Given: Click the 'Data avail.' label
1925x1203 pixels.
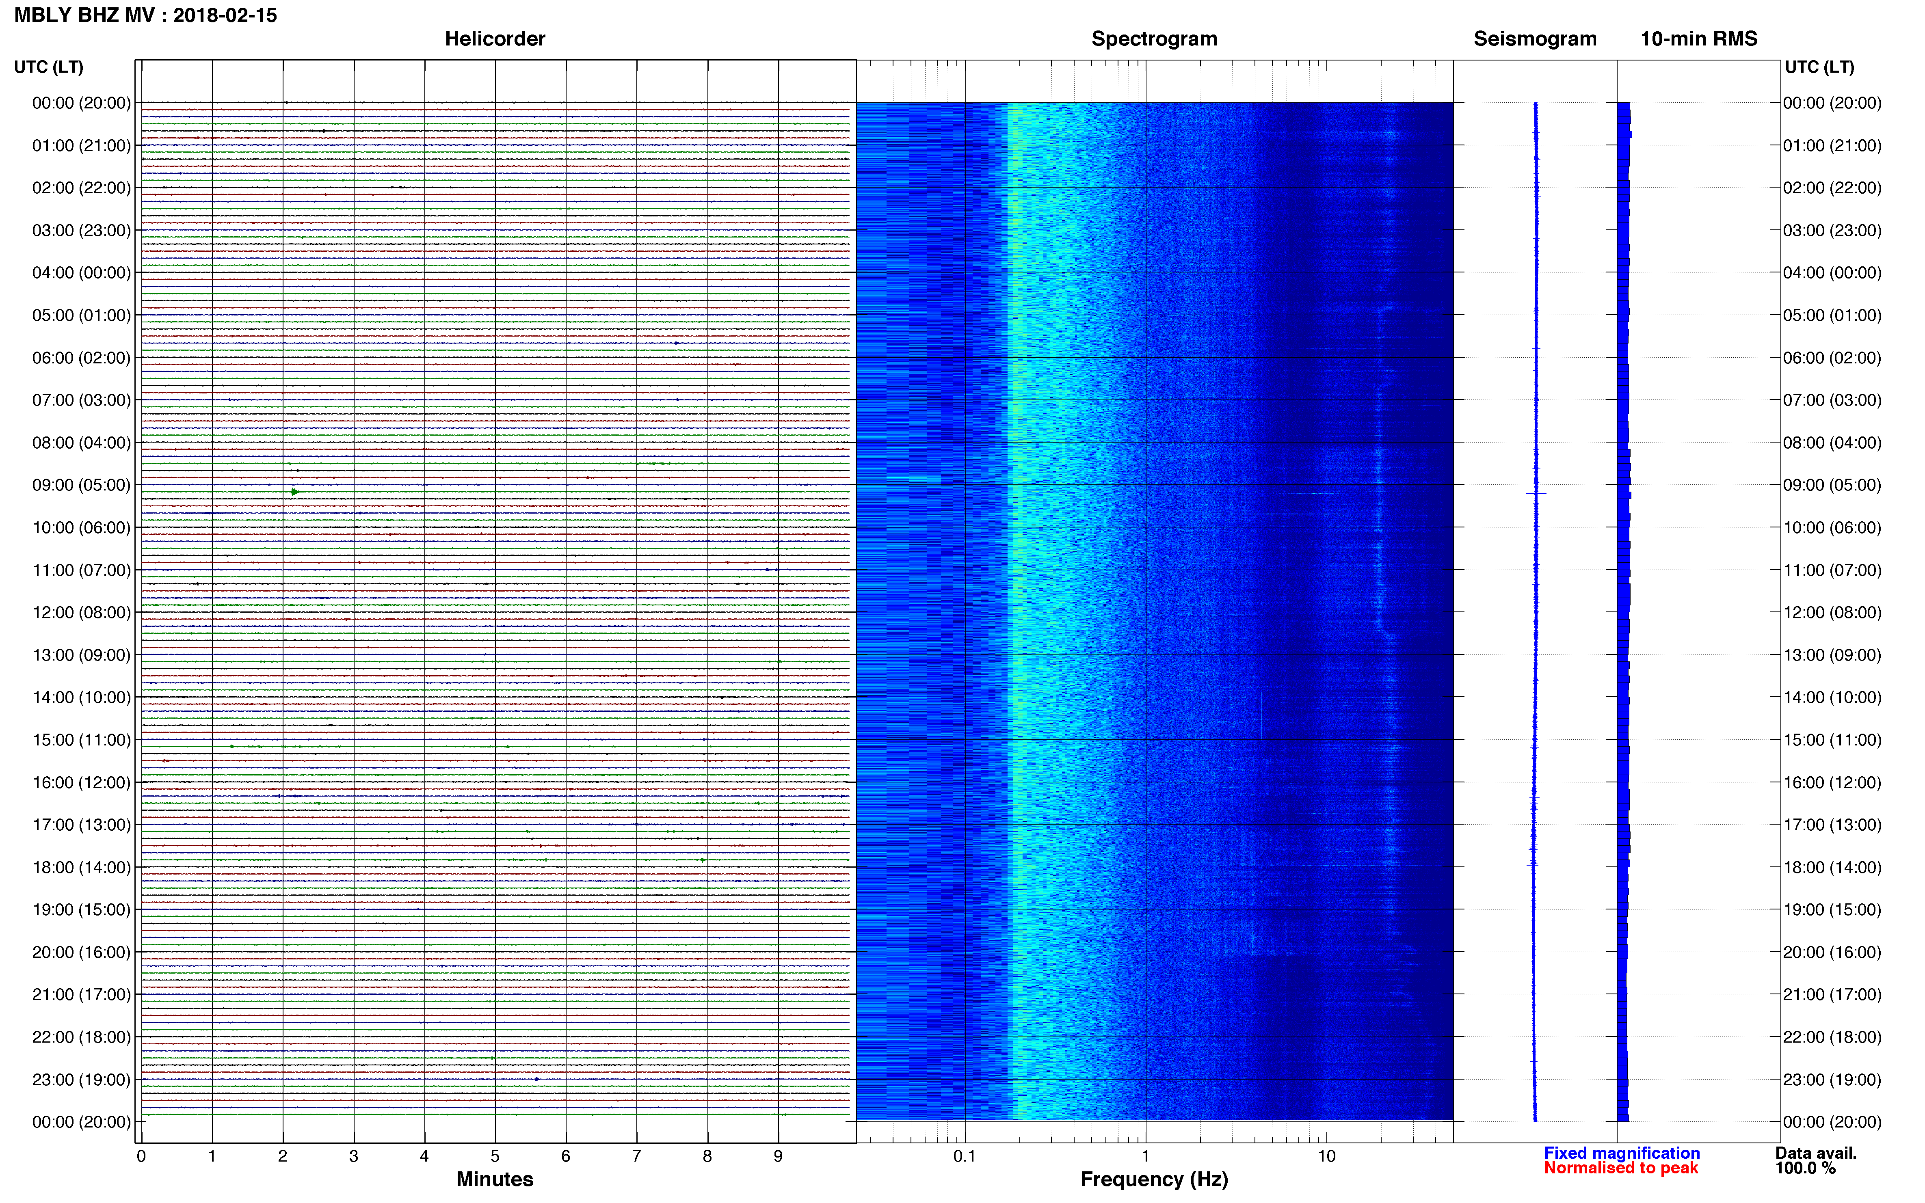Looking at the screenshot, I should [x=1816, y=1153].
